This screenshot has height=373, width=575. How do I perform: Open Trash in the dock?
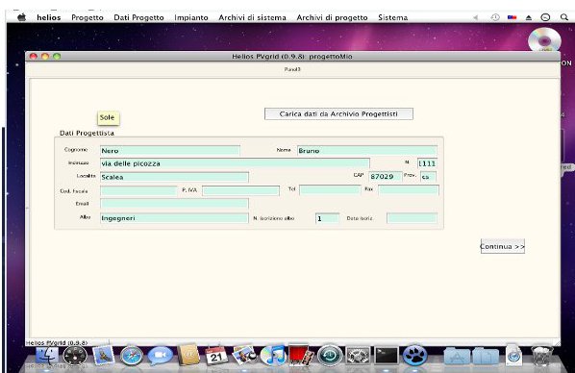pyautogui.click(x=541, y=356)
